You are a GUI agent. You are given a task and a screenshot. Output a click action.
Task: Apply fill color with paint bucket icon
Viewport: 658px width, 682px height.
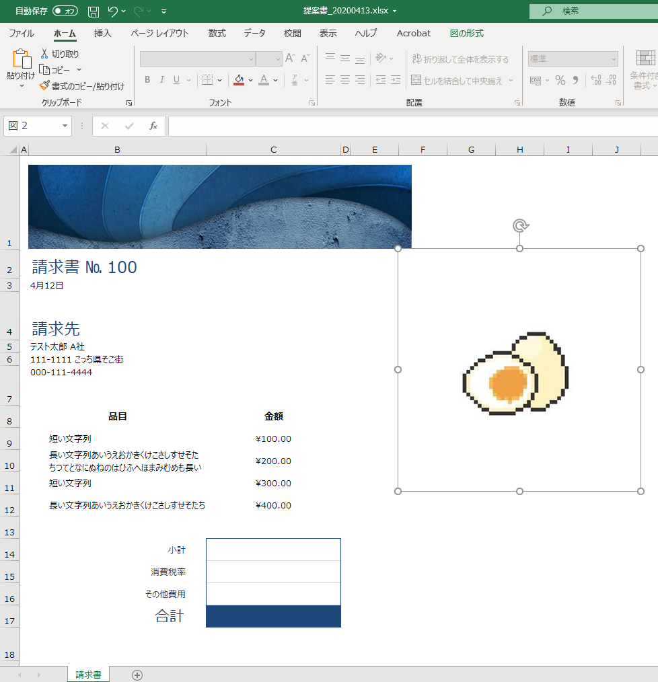click(239, 80)
